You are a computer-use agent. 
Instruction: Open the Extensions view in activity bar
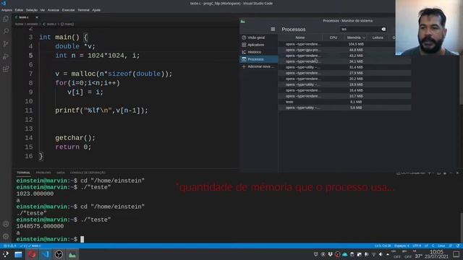[x=6, y=69]
